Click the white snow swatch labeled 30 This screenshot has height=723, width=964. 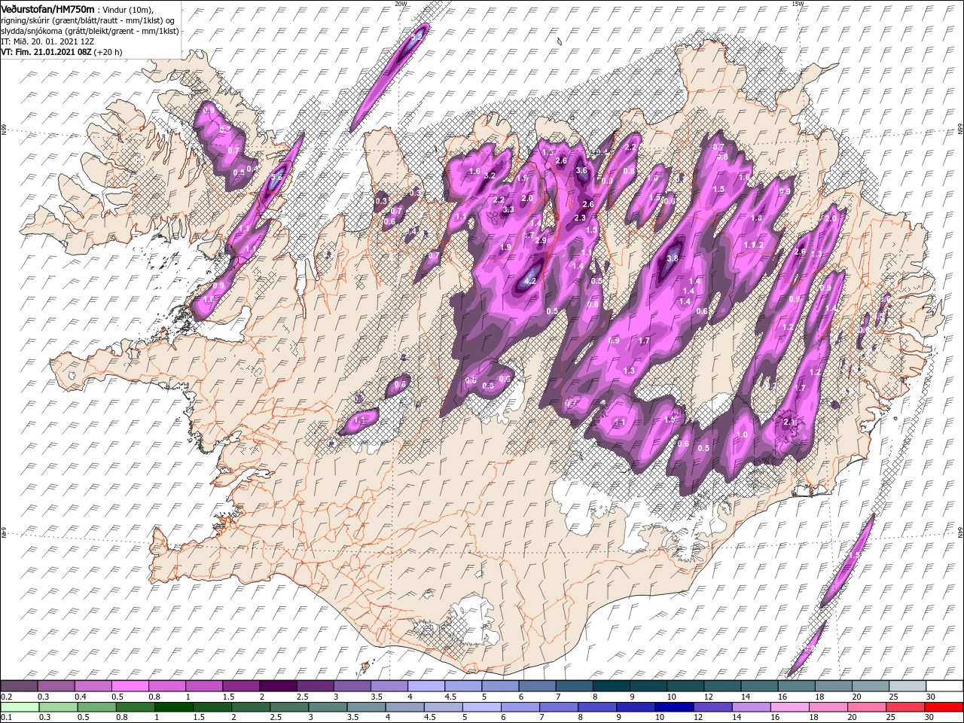944,686
